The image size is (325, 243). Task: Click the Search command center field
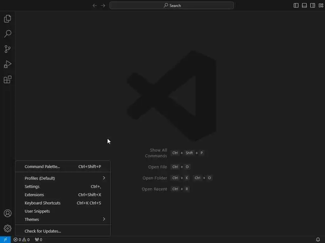click(x=172, y=6)
